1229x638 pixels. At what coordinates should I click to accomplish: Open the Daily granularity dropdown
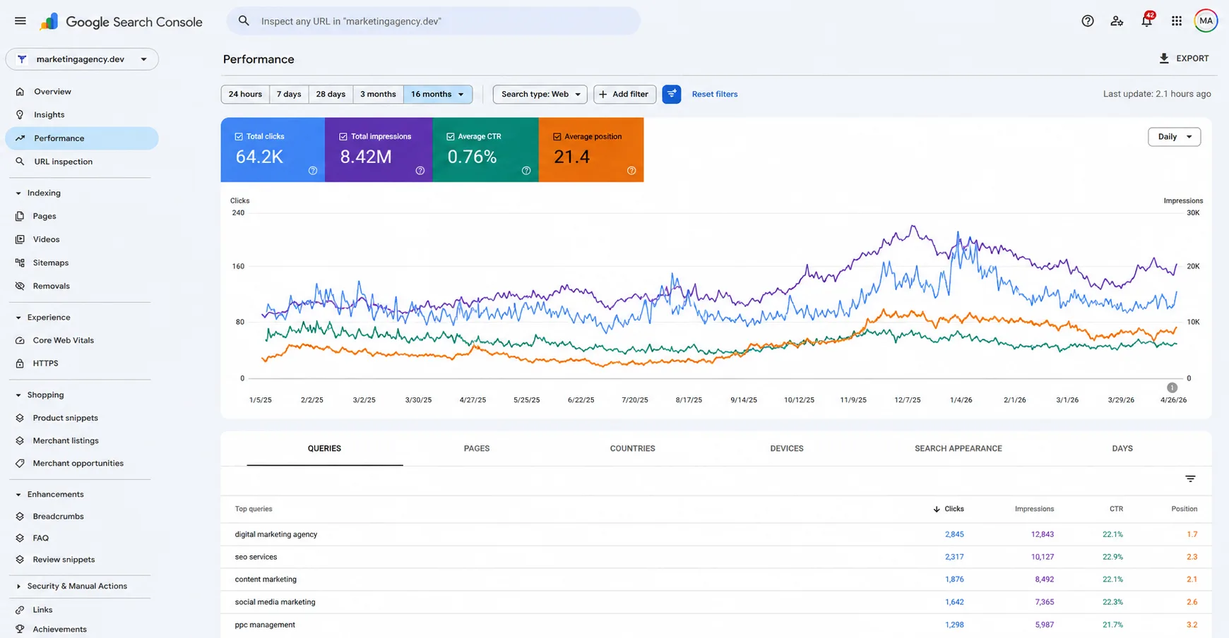(x=1175, y=137)
